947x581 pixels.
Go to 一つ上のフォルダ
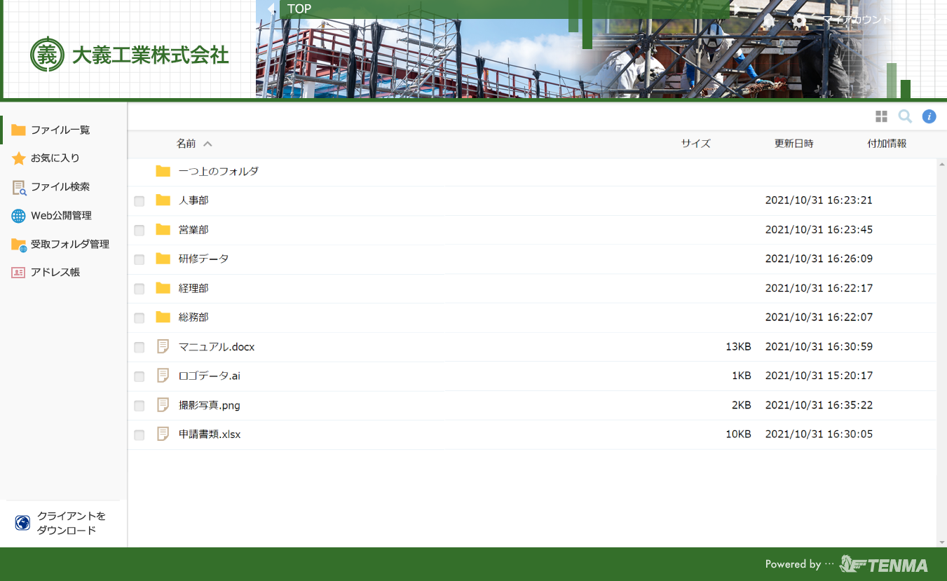coord(219,171)
